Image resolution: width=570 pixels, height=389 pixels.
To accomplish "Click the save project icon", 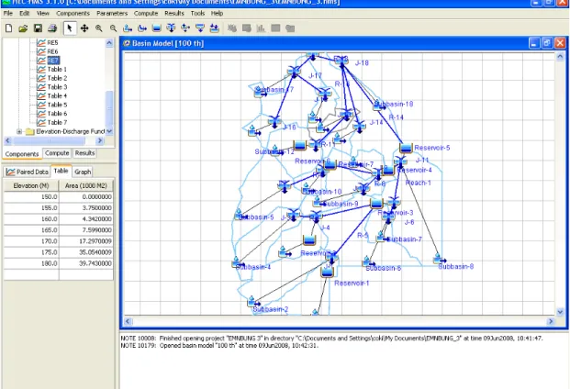I will 38,28.
